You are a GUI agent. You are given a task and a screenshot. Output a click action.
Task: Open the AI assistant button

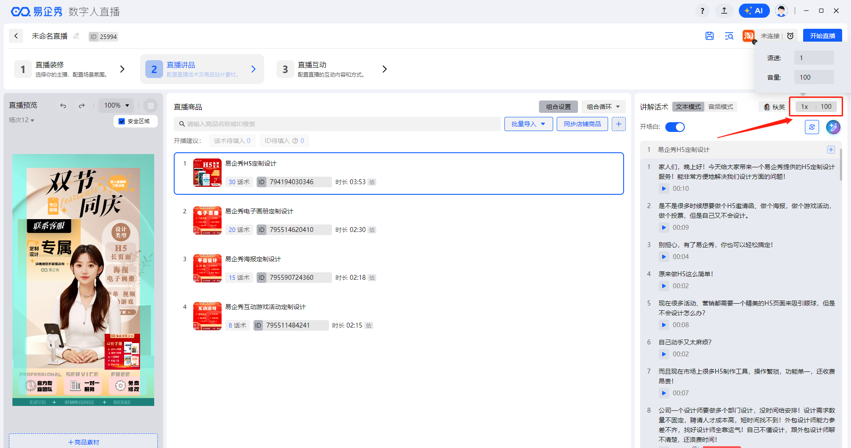[x=754, y=11]
